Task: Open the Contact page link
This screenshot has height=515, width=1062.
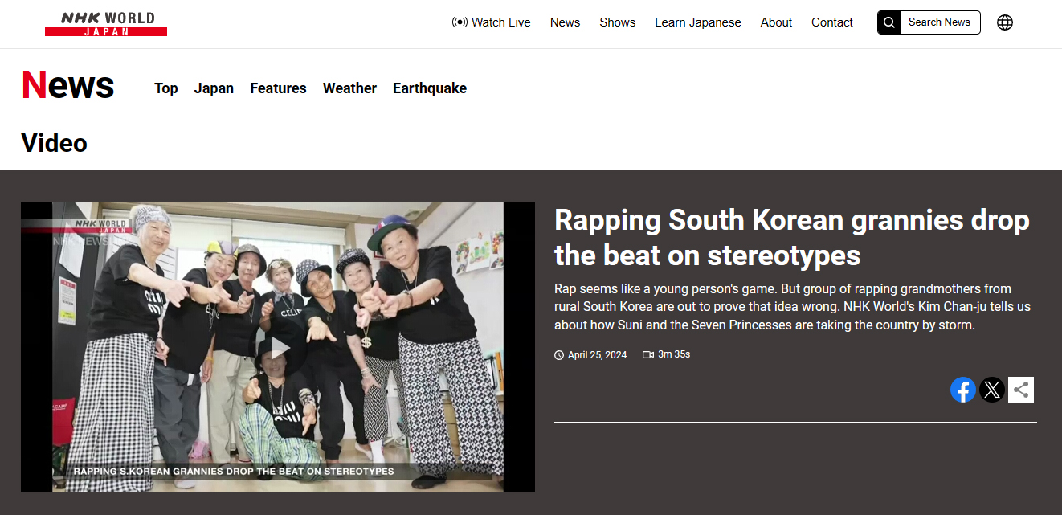Action: coord(831,22)
